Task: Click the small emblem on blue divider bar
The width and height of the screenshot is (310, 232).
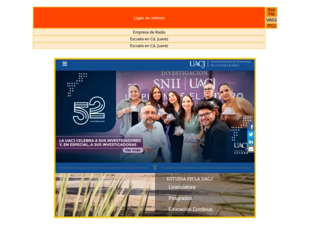Action: click(x=155, y=168)
